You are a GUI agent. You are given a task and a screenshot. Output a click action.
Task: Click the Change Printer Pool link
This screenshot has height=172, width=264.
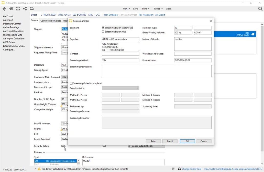[191, 169]
